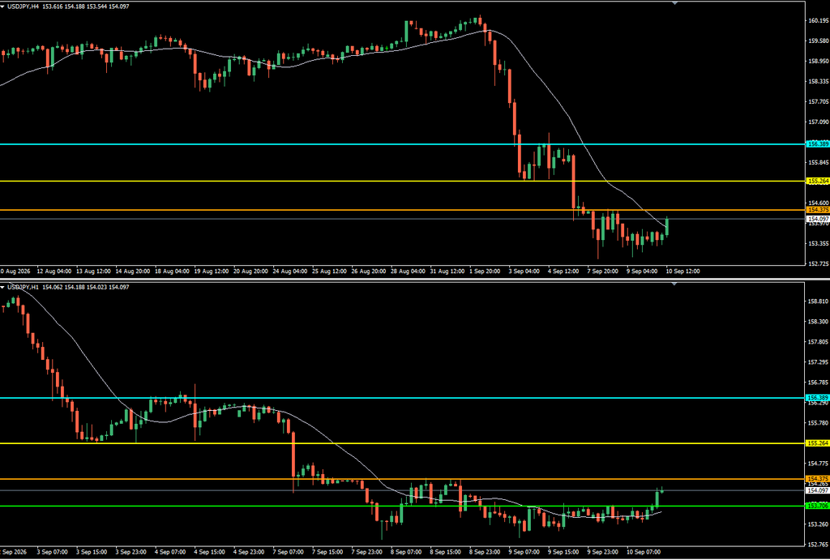This screenshot has width=830, height=560.
Task: Click the chart shift triangle on H1 chart
Action: pos(674,284)
